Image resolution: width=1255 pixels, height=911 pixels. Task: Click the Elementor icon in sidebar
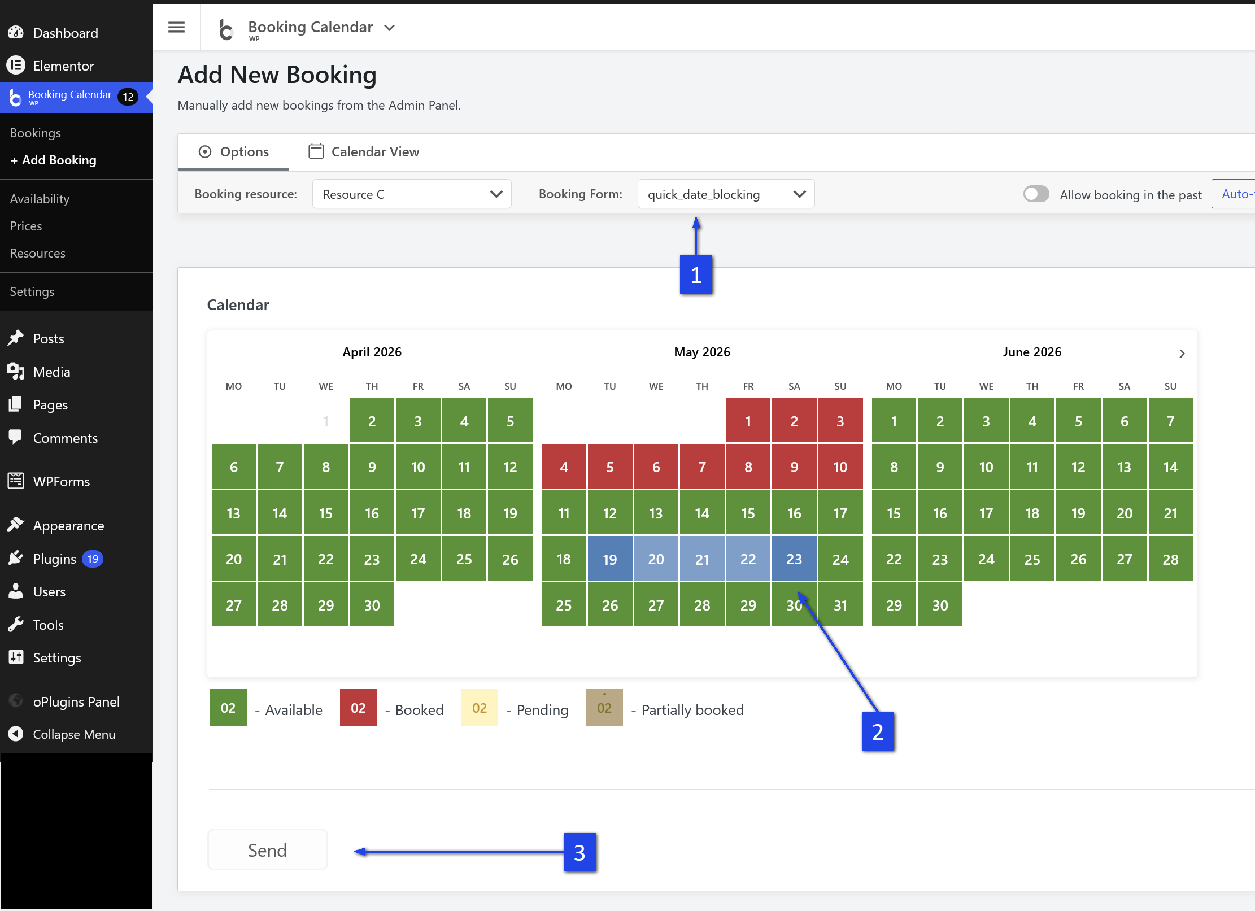coord(16,66)
